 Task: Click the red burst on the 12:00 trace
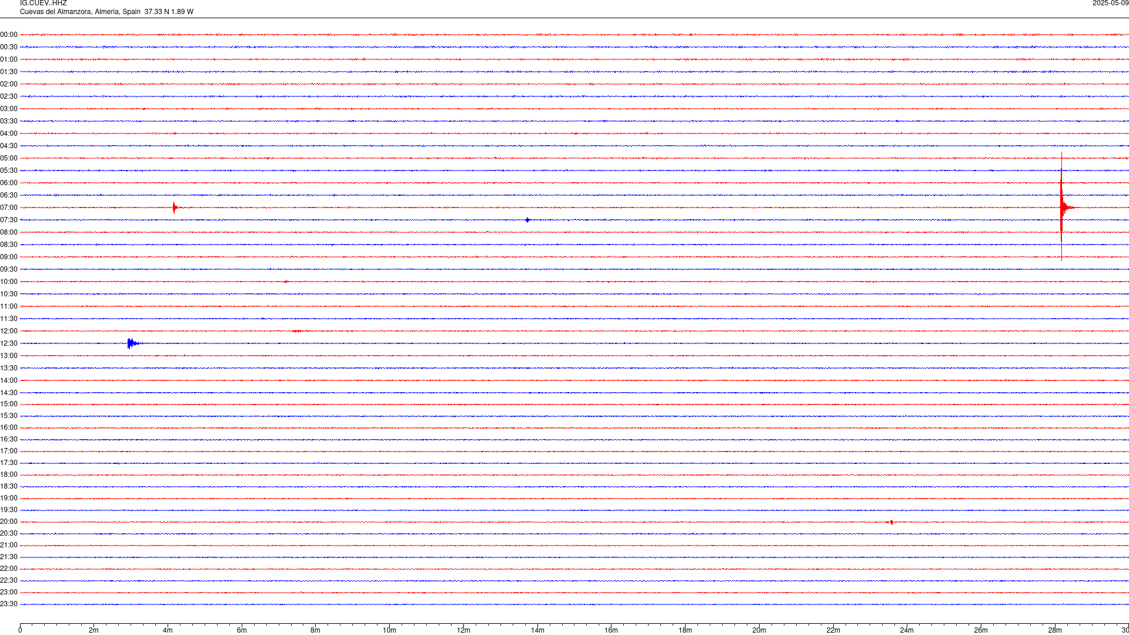(298, 331)
